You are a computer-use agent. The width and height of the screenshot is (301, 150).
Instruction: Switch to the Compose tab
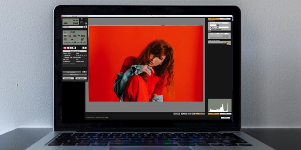[225, 19]
